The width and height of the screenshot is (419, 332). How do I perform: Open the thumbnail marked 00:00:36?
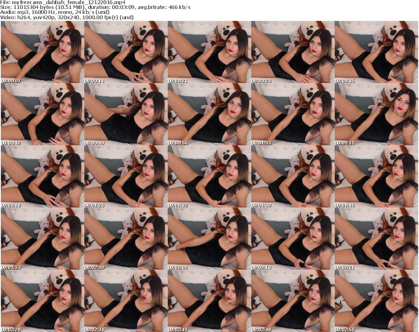[x=376, y=52]
